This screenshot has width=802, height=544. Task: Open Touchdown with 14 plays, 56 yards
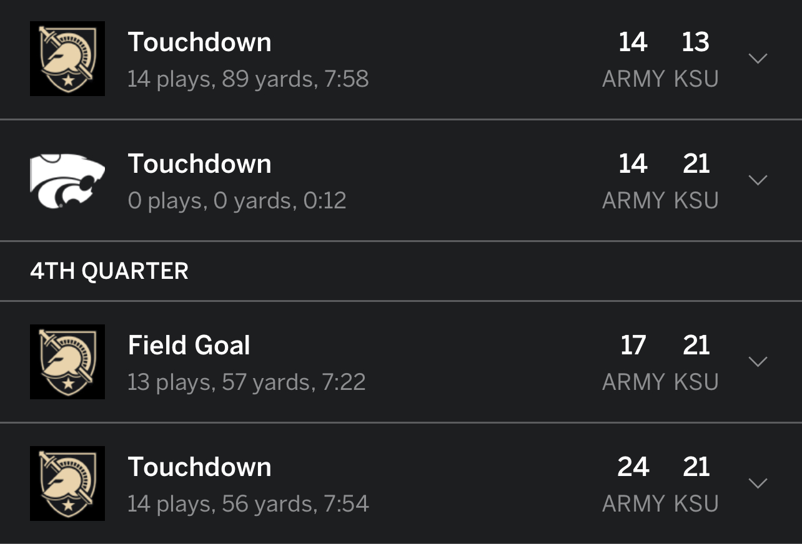200,467
